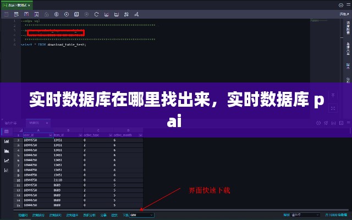This screenshot has width=352, height=220.
Task: Select cell in row 10 item_id column
Action: click(58, 180)
